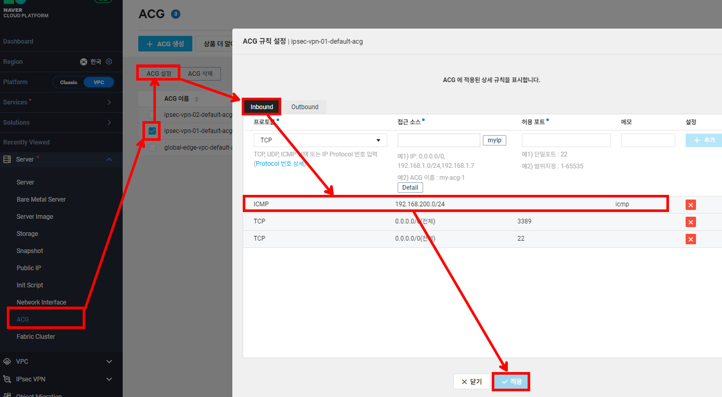The image size is (722, 397).
Task: Untick the ipsec-vpn-01-default-acg checkbox
Action: (x=152, y=131)
